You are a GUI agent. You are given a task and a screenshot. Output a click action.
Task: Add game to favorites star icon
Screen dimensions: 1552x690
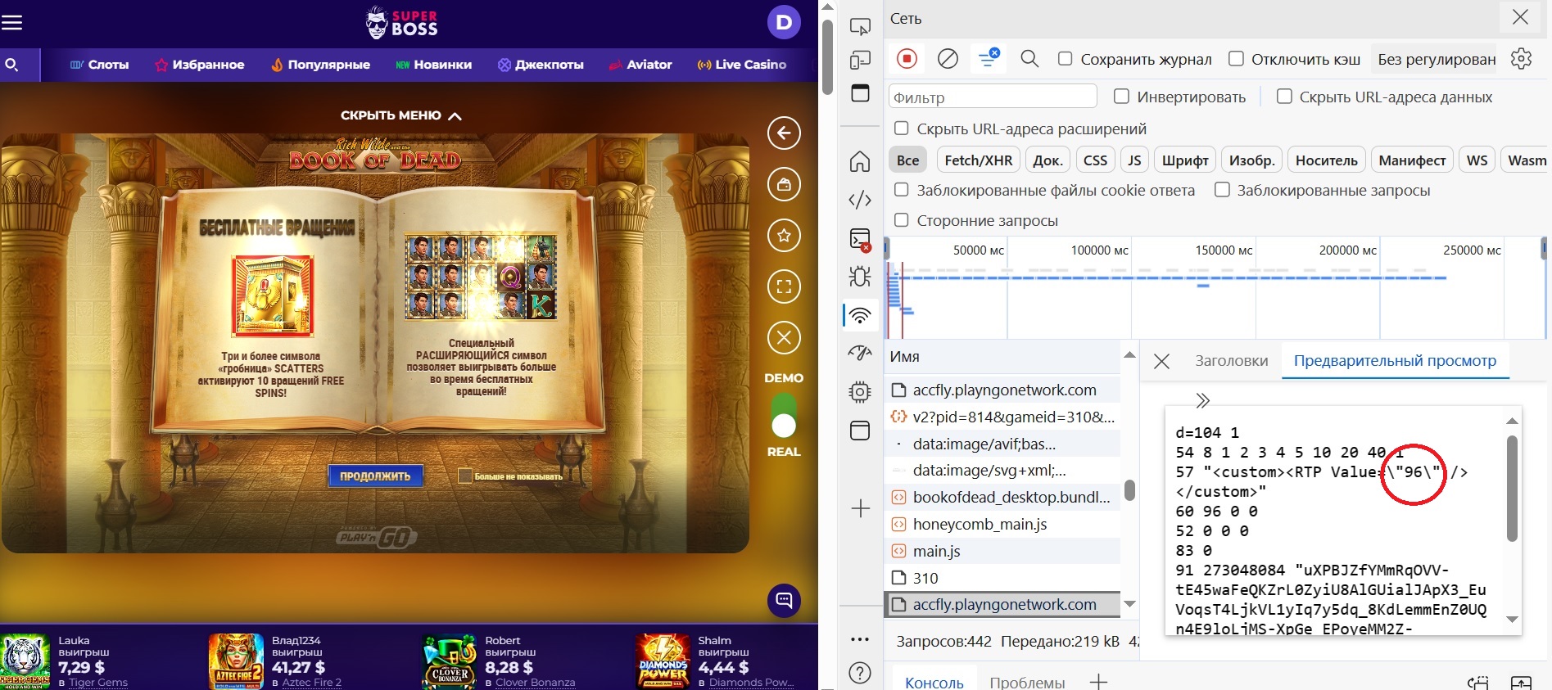(x=784, y=236)
